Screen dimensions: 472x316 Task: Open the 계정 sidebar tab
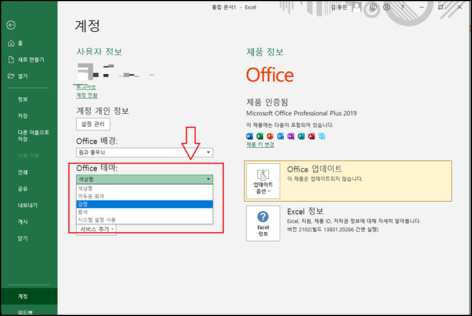coord(28,296)
